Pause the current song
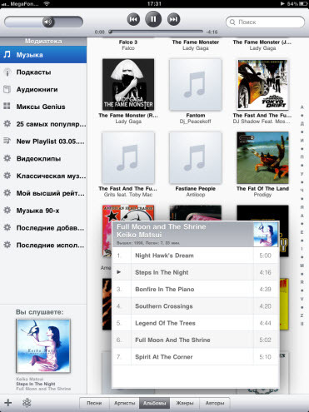 click(153, 19)
